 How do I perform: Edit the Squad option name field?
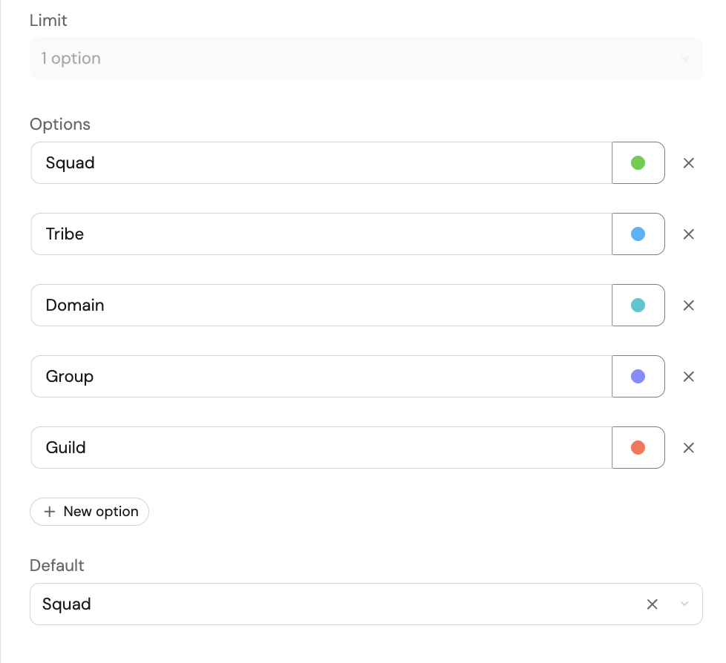[321, 163]
